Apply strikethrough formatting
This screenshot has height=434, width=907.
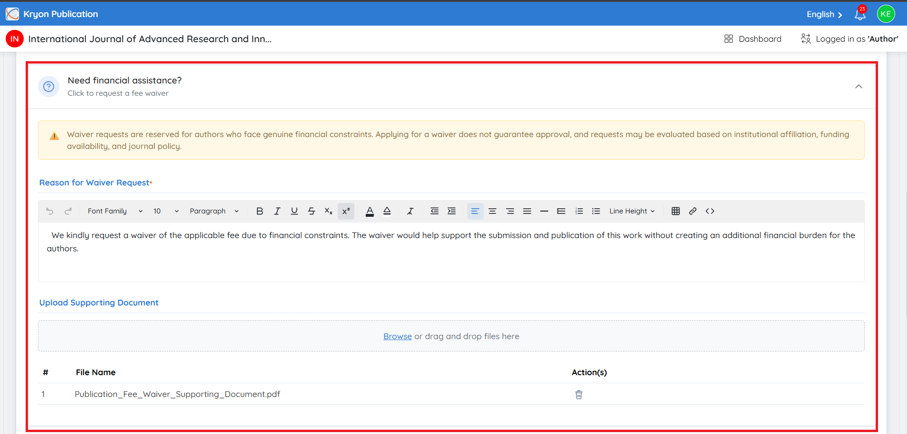click(312, 211)
